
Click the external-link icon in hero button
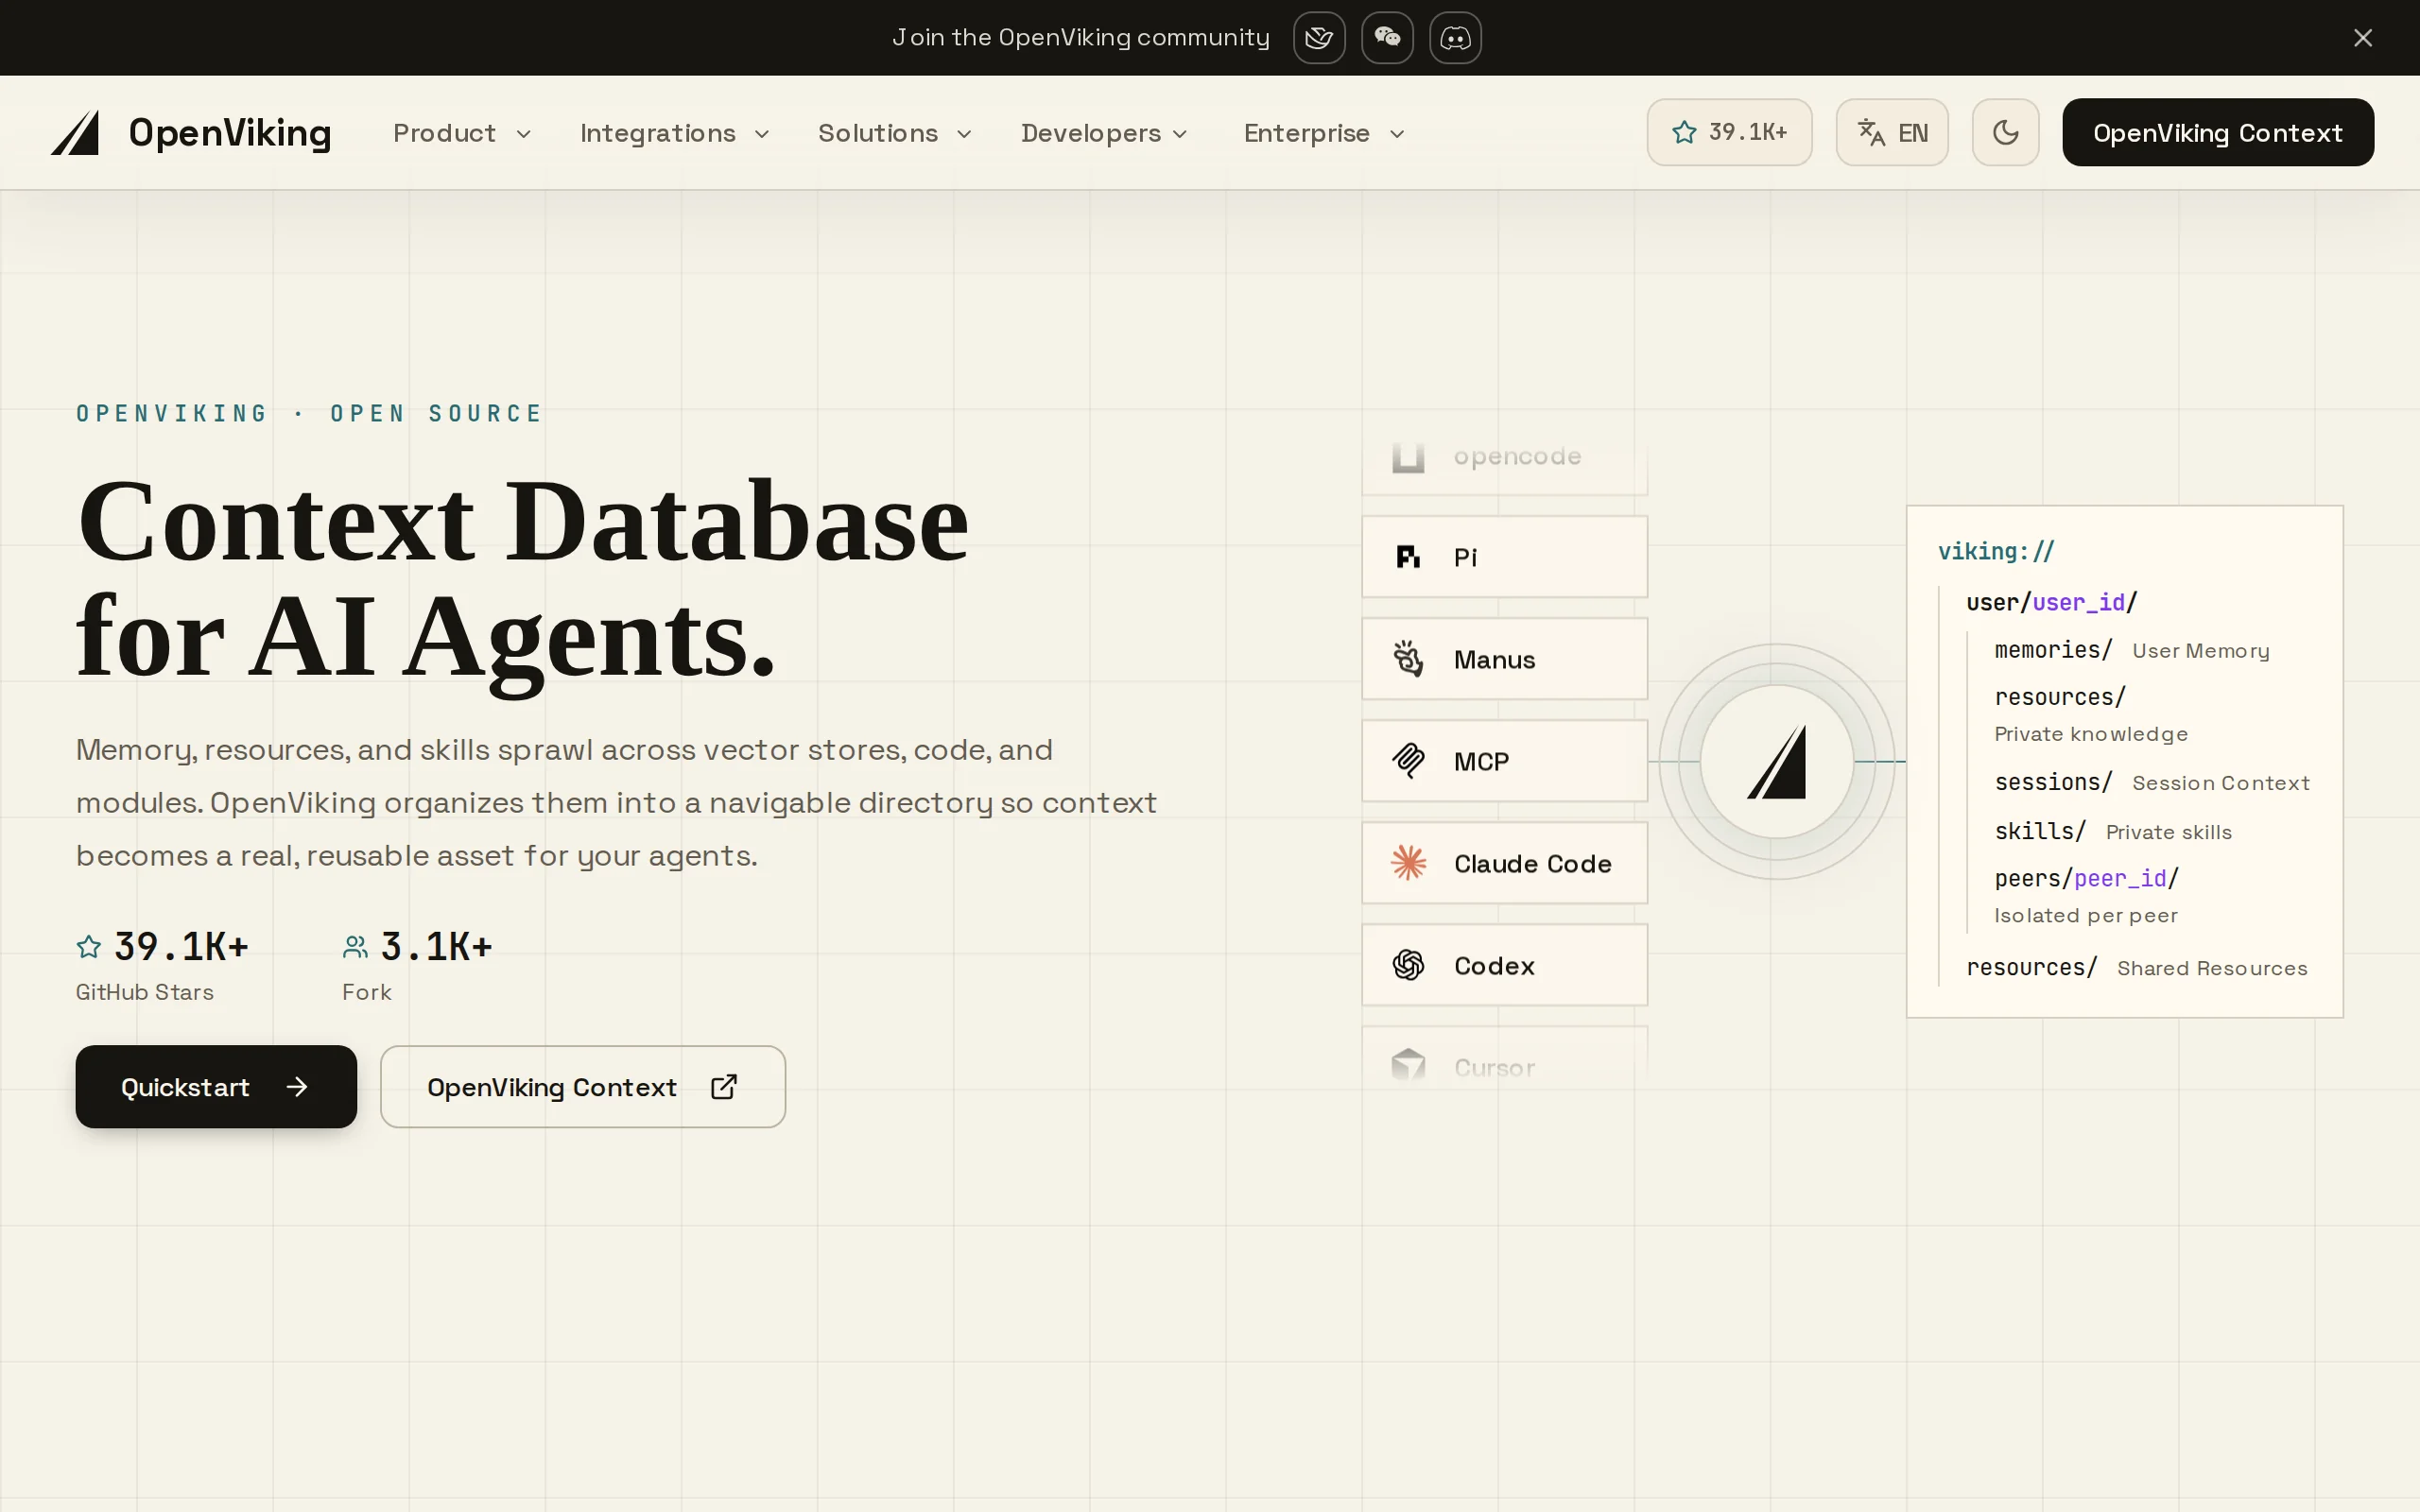(x=724, y=1087)
